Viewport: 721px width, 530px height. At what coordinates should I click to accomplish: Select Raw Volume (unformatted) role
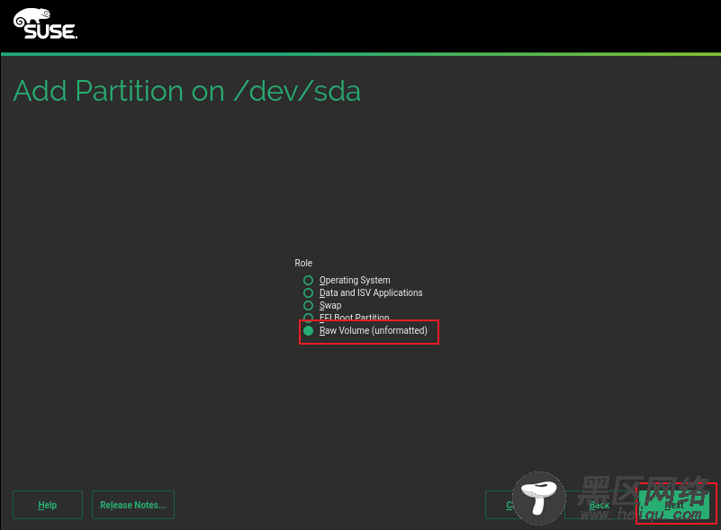(365, 330)
